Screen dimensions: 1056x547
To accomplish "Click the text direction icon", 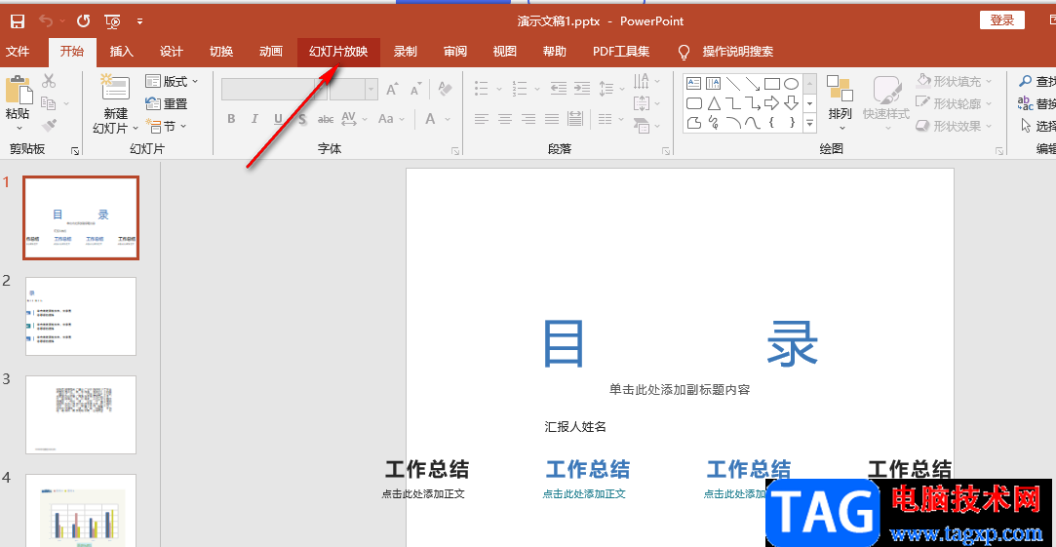I will (642, 82).
